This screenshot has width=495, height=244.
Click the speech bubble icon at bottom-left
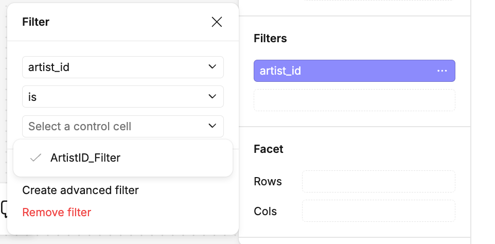[4, 208]
